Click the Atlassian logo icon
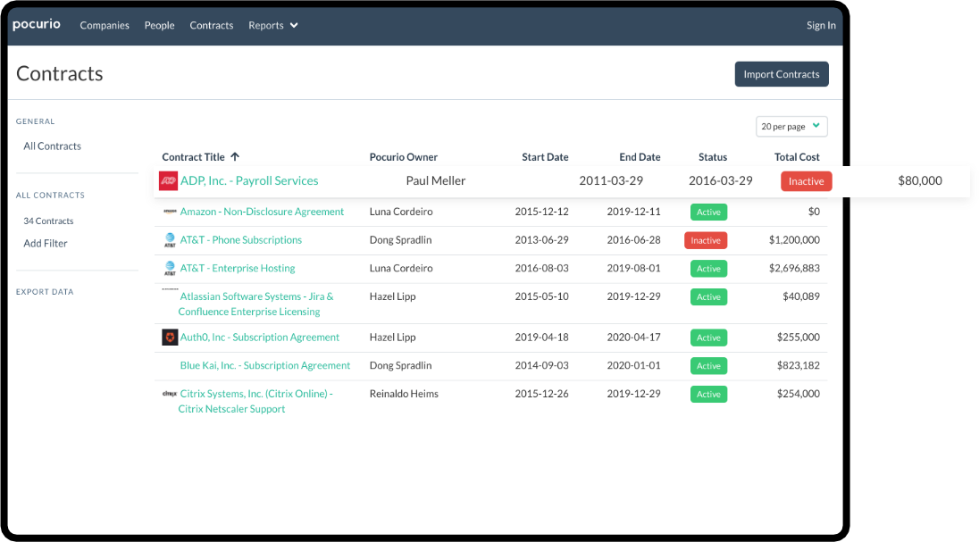The height and width of the screenshot is (542, 979). click(170, 289)
